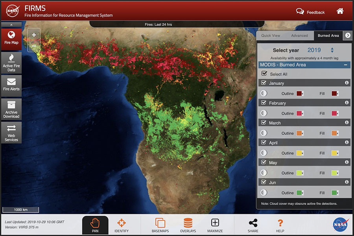Pick April Outline yellow color swatch

(x=300, y=153)
